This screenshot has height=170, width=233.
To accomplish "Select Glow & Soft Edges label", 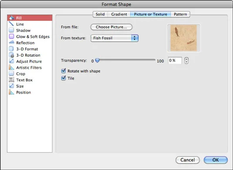I will tap(33, 37).
